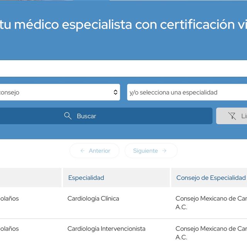
Task: Go to Anterior page
Action: (x=95, y=151)
